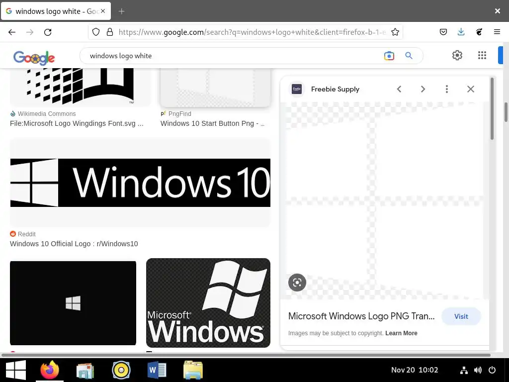The width and height of the screenshot is (509, 382).
Task: Open the file manager taskbar icon
Action: point(193,370)
